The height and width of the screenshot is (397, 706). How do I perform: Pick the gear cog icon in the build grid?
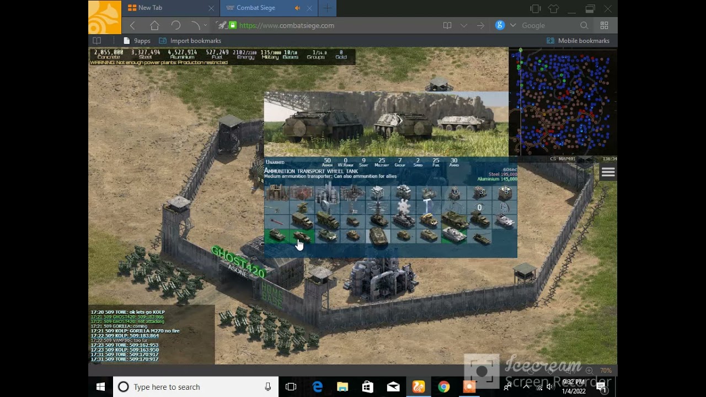point(403,207)
